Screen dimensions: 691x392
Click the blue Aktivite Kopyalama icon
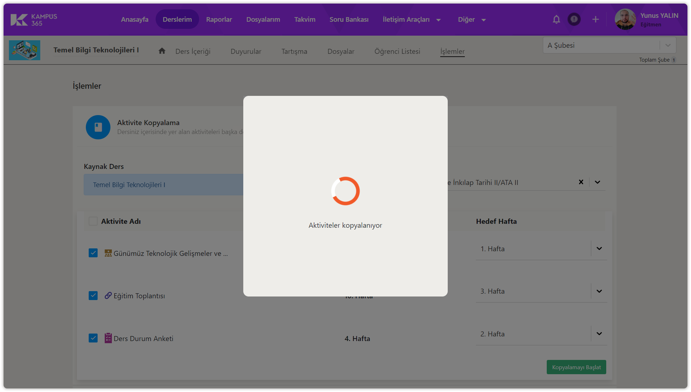[98, 127]
